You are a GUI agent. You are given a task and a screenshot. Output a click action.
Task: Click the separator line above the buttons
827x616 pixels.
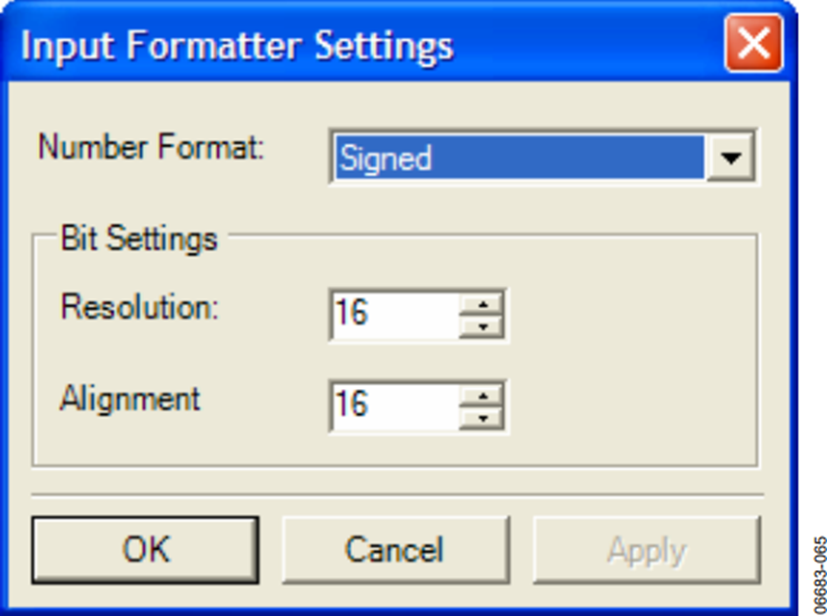tap(397, 496)
